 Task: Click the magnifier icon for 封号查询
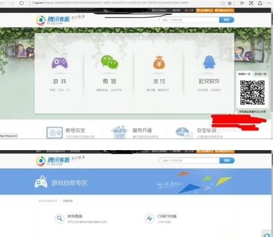click(60, 218)
